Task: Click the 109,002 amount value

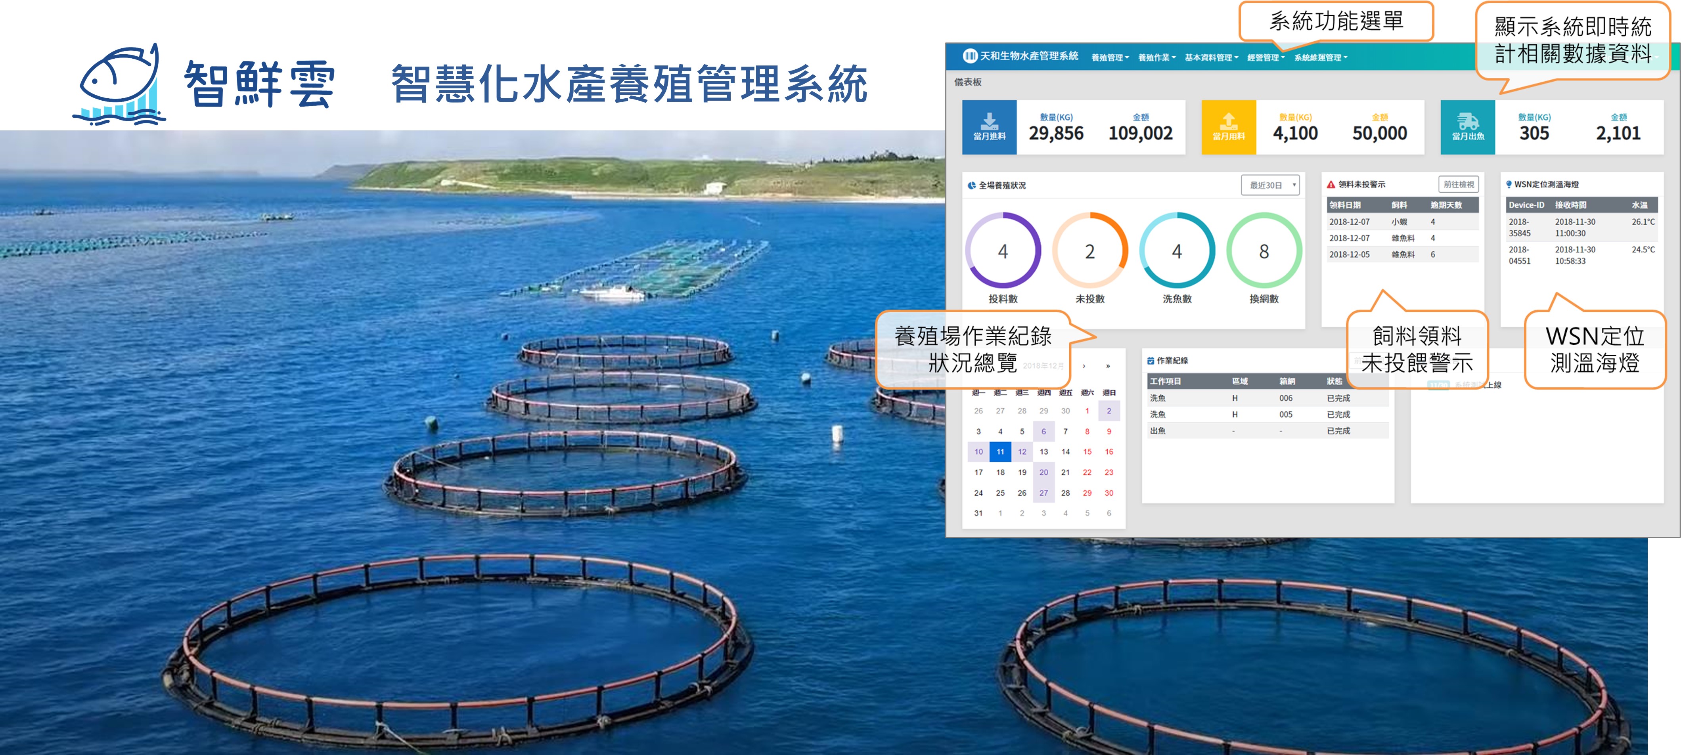Action: pyautogui.click(x=1141, y=133)
